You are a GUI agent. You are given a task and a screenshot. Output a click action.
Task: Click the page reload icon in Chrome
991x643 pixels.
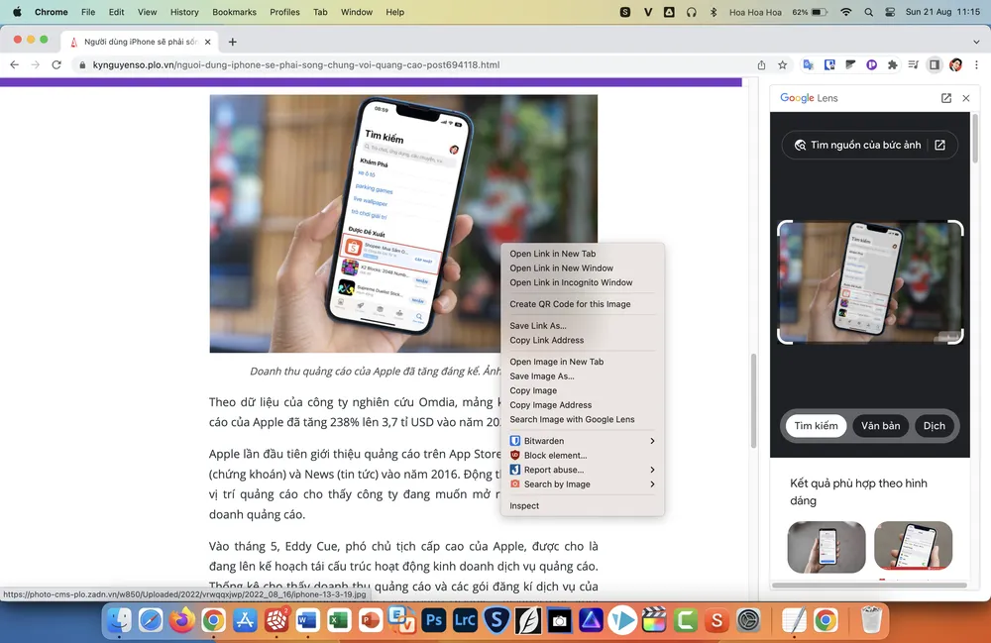[56, 63]
